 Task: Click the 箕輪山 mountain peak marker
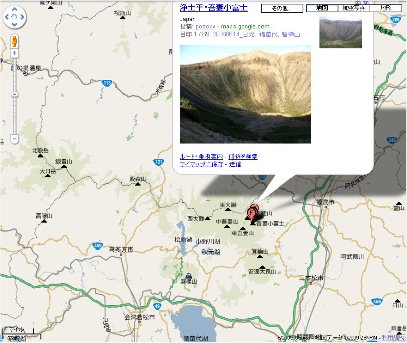(x=260, y=257)
